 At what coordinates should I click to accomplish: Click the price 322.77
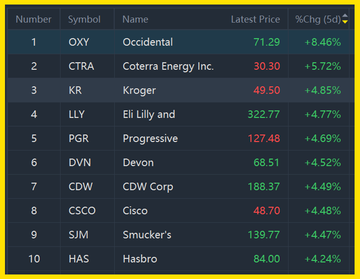point(264,114)
